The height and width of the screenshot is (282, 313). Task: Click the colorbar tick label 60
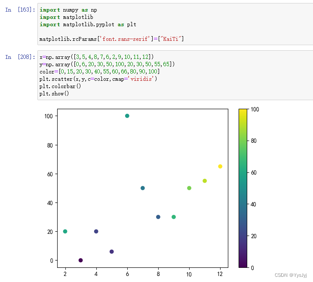254,172
